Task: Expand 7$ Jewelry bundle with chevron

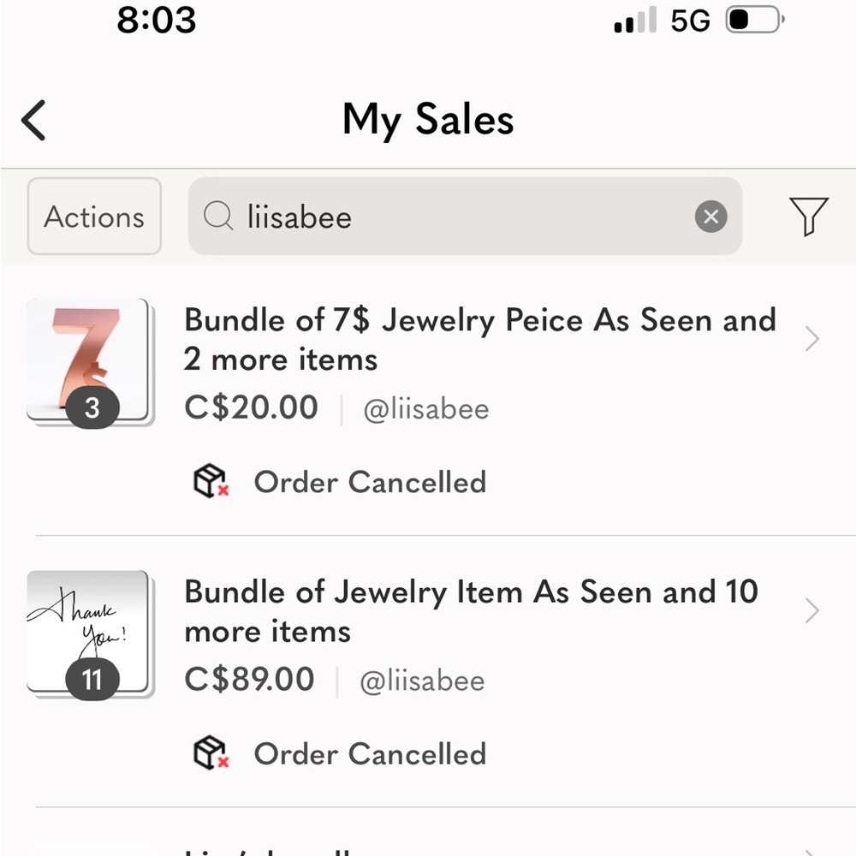Action: tap(811, 338)
